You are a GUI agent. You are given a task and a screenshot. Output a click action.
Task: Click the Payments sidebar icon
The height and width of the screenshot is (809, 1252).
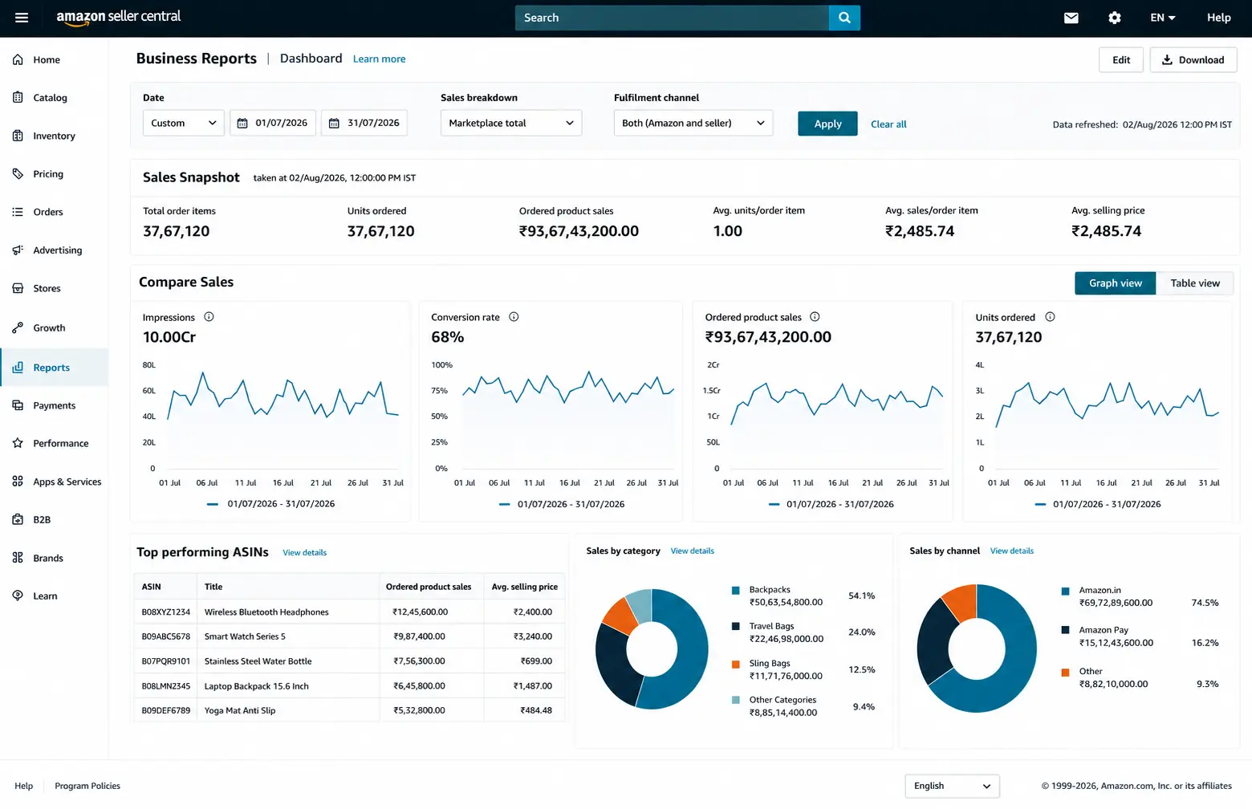[x=18, y=405]
